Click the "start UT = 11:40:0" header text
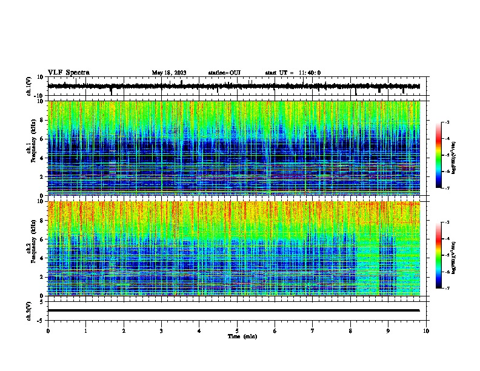This screenshot has height=371, width=480. [293, 73]
